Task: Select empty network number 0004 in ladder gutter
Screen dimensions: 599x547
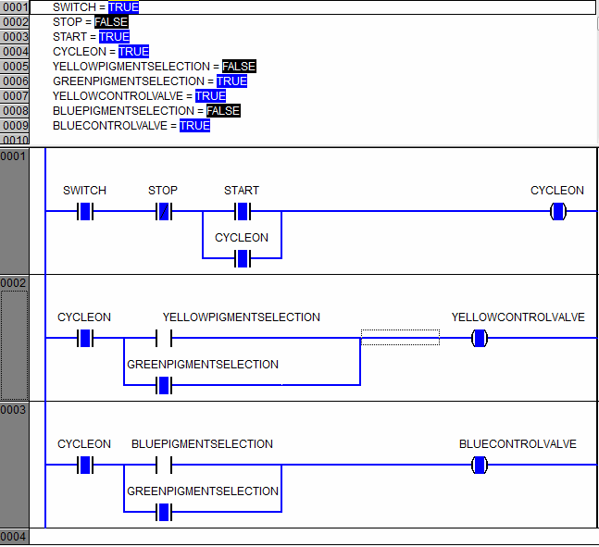Action: click(x=13, y=537)
